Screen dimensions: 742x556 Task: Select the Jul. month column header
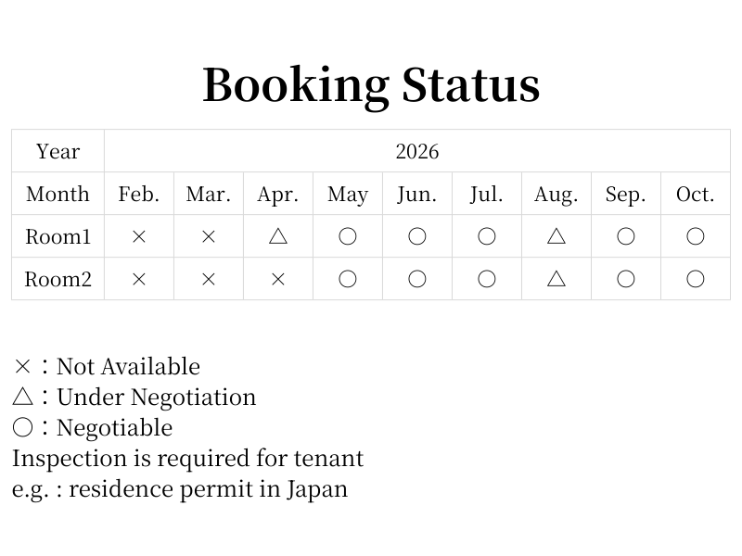[x=487, y=194]
